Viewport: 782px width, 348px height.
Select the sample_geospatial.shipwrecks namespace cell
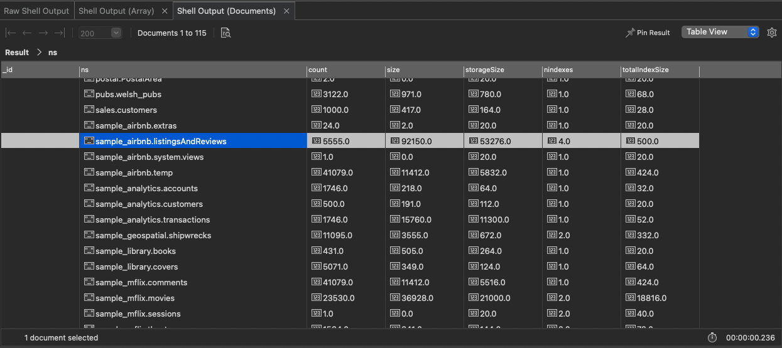[x=153, y=235]
